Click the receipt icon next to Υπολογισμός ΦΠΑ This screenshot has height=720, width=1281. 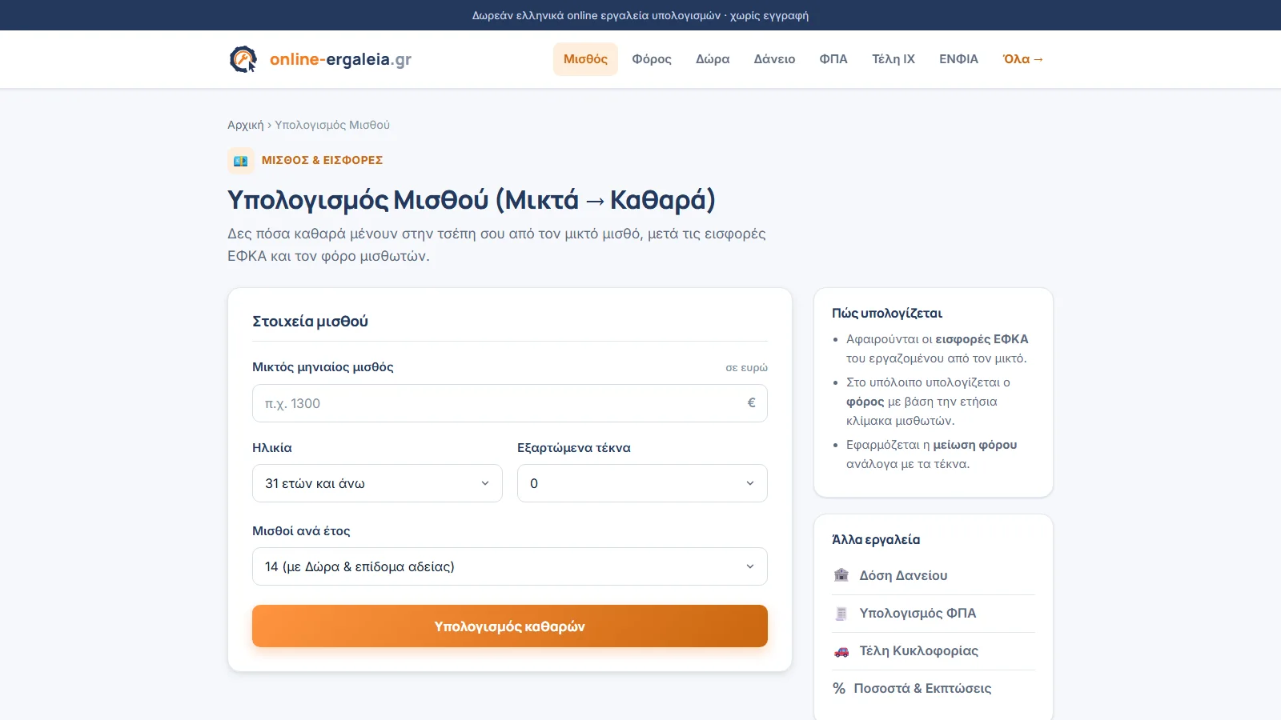tap(841, 614)
